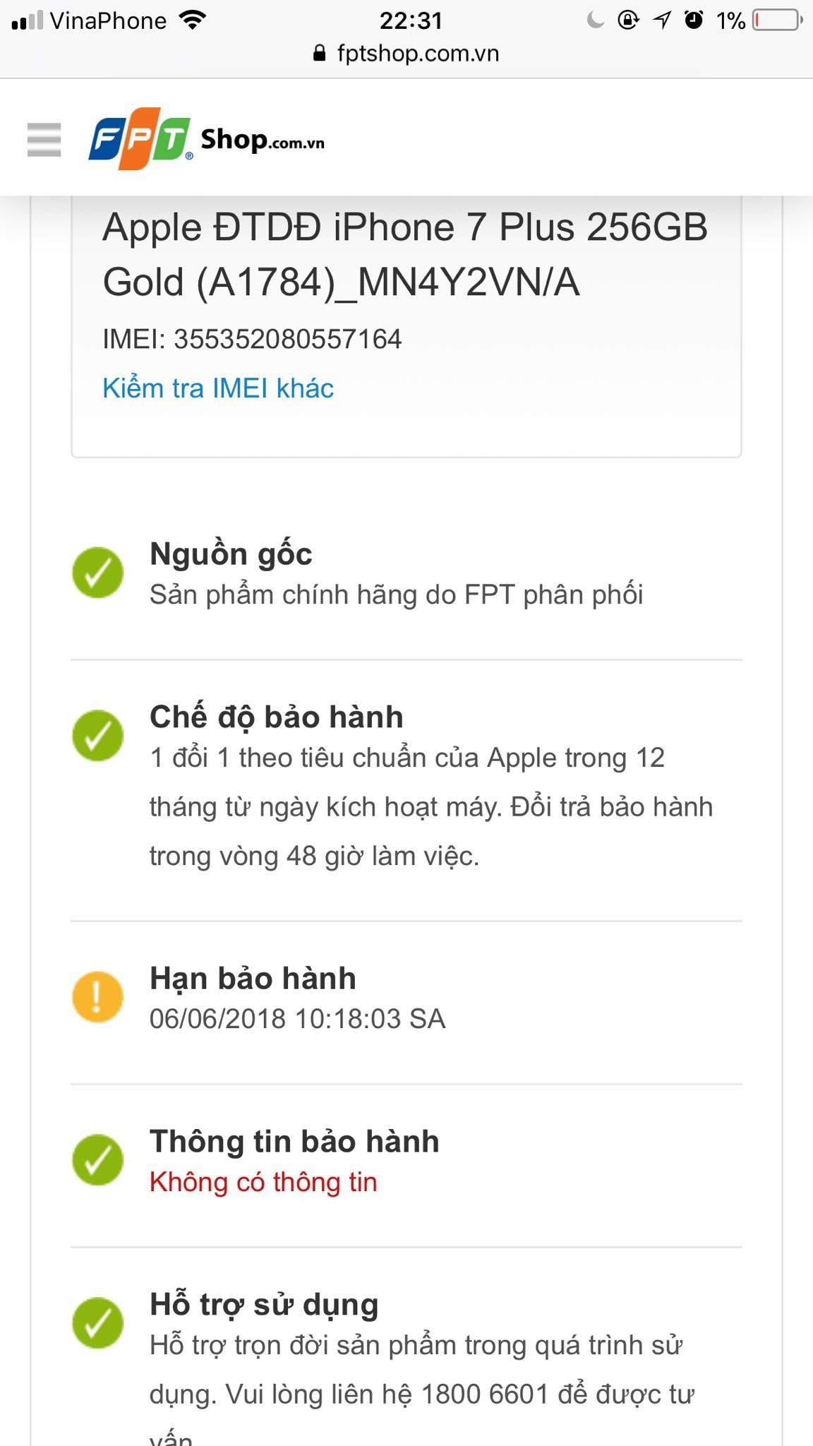Tap the Nguồn gốc heading
Image resolution: width=813 pixels, height=1446 pixels.
[x=231, y=554]
